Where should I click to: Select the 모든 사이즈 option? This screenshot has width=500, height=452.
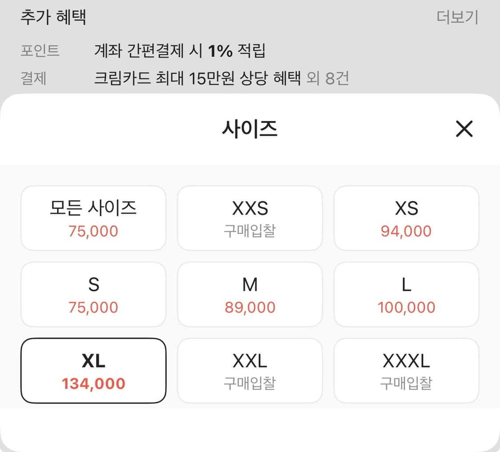(x=93, y=218)
